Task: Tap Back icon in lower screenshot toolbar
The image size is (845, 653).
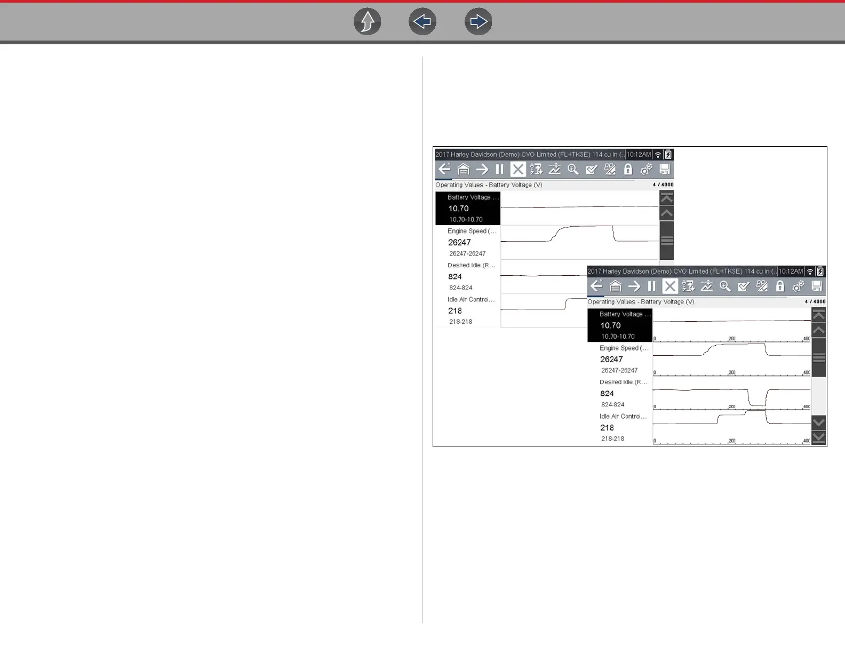Action: (596, 286)
